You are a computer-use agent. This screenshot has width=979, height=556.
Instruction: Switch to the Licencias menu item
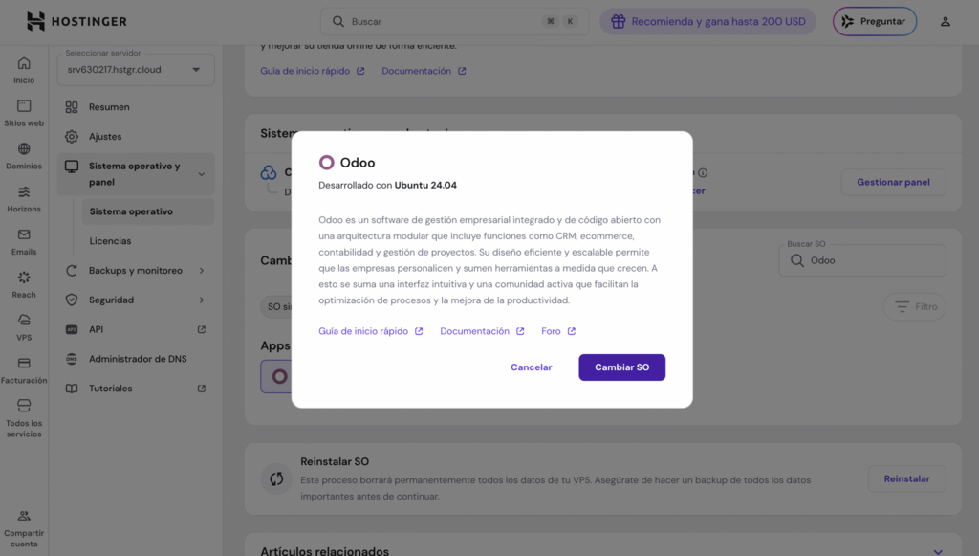coord(111,240)
